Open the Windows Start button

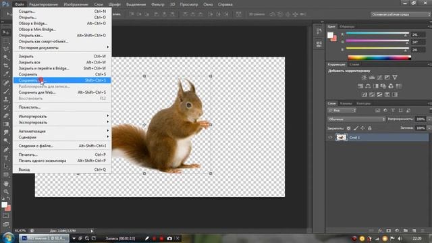click(8, 238)
